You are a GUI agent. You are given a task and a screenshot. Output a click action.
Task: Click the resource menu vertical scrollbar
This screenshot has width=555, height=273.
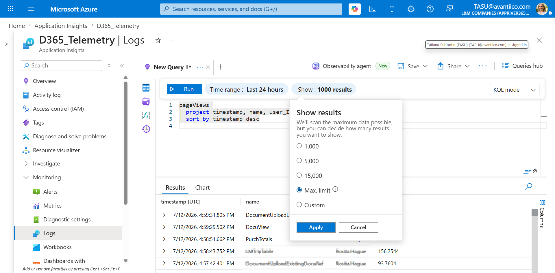pyautogui.click(x=125, y=143)
